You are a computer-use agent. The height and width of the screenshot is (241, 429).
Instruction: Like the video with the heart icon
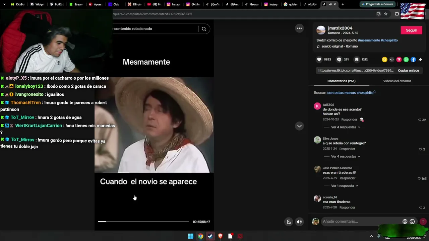click(319, 60)
